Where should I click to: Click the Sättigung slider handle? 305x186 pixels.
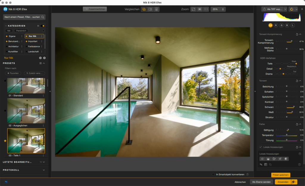pos(288,130)
